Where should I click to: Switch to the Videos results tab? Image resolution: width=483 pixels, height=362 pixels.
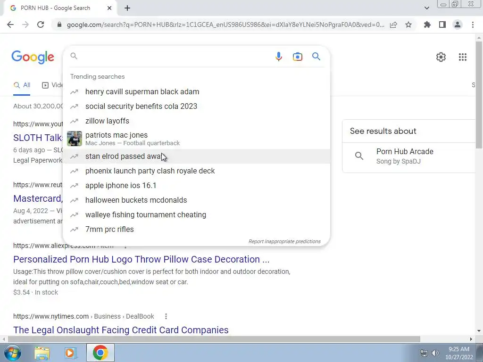tap(52, 85)
